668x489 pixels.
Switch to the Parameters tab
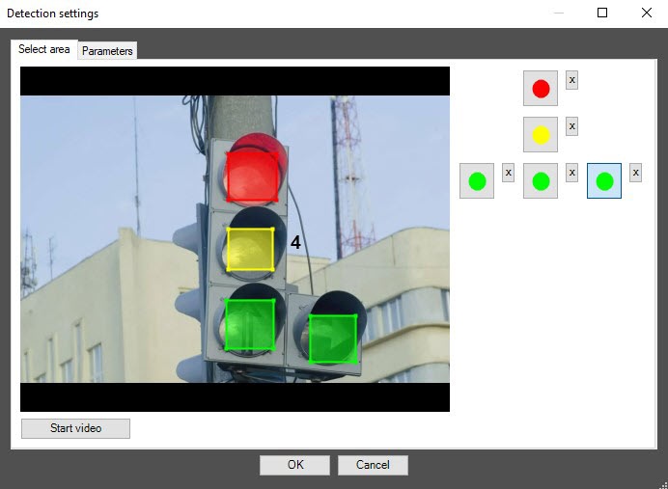107,51
